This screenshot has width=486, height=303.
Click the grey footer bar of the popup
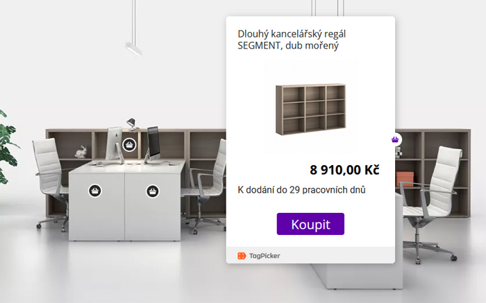310,255
